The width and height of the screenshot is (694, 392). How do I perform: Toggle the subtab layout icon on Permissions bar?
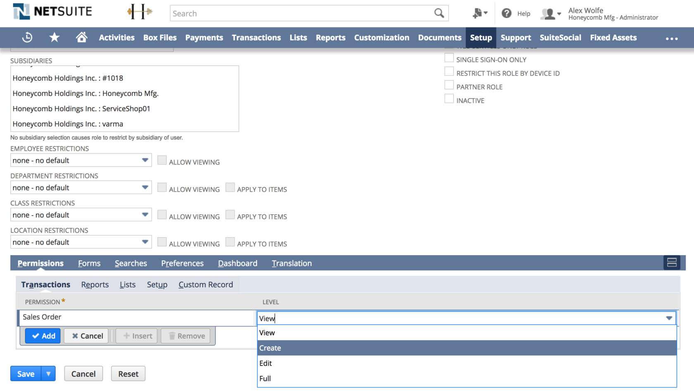tap(671, 263)
